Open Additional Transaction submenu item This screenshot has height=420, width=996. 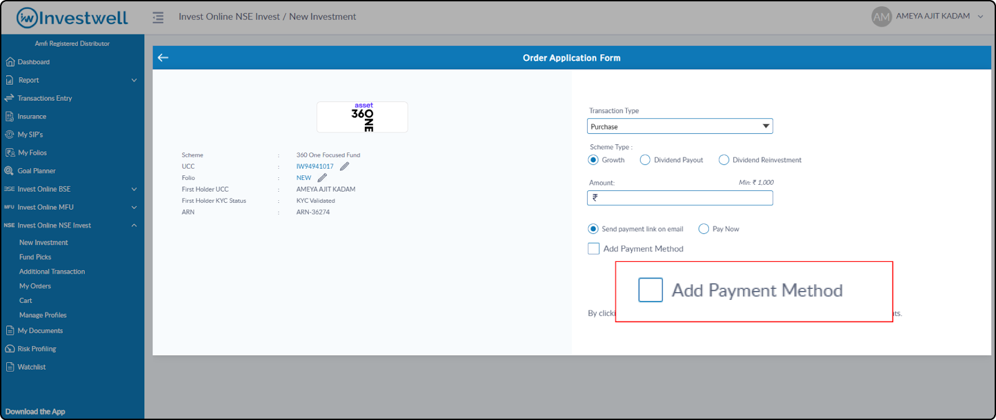click(x=52, y=271)
